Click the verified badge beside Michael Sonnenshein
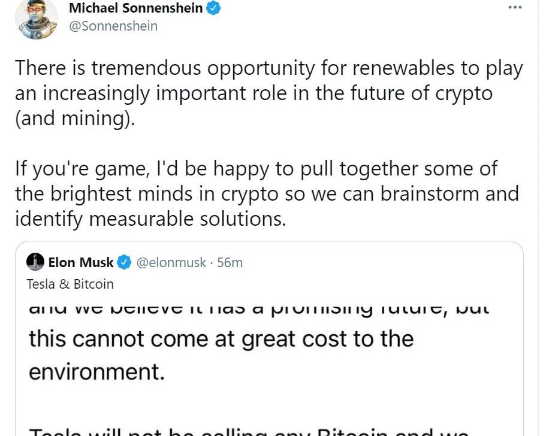Screen dimensions: 549x436 (214, 8)
